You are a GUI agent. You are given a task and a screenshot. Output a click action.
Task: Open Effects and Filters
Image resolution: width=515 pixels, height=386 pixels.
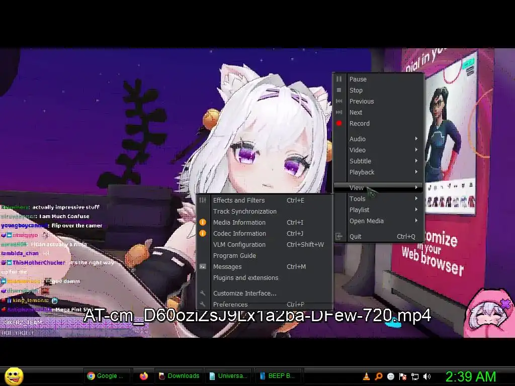[x=265, y=200]
